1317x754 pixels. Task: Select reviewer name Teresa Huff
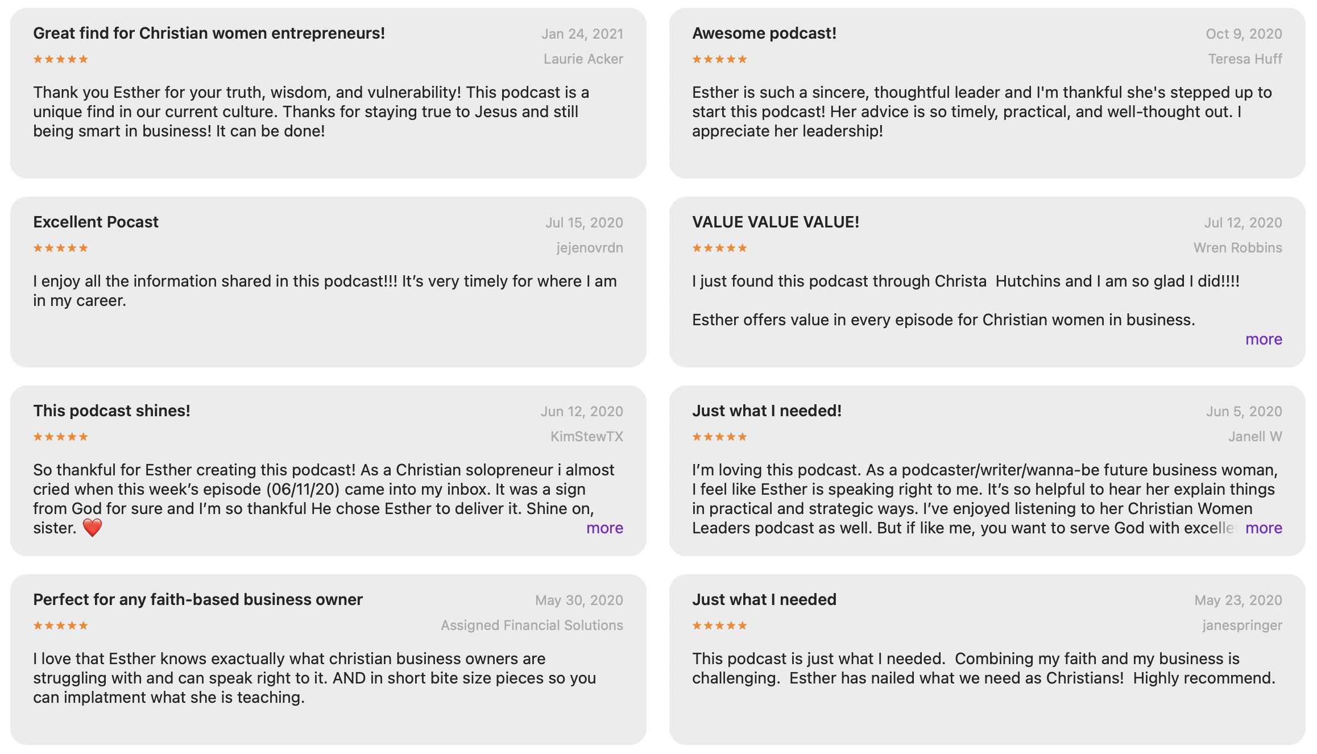point(1245,59)
